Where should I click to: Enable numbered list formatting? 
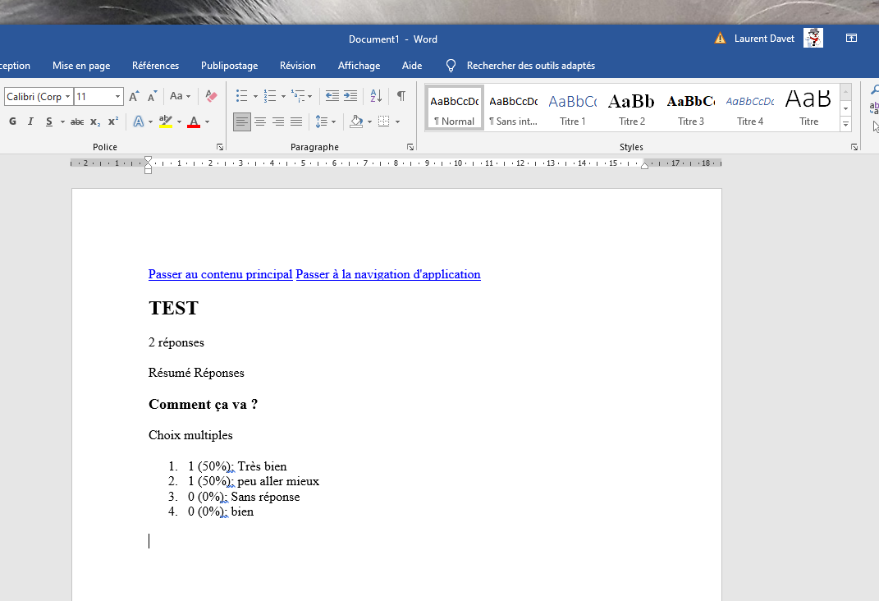269,96
